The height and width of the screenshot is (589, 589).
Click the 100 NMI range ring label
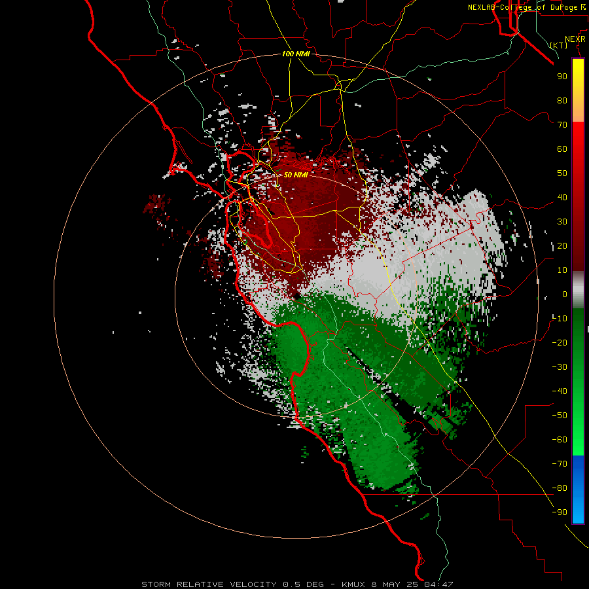[x=296, y=54]
